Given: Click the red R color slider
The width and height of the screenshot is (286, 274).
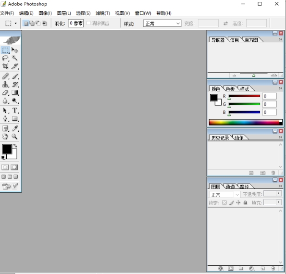Looking at the screenshot, I should pyautogui.click(x=244, y=96).
